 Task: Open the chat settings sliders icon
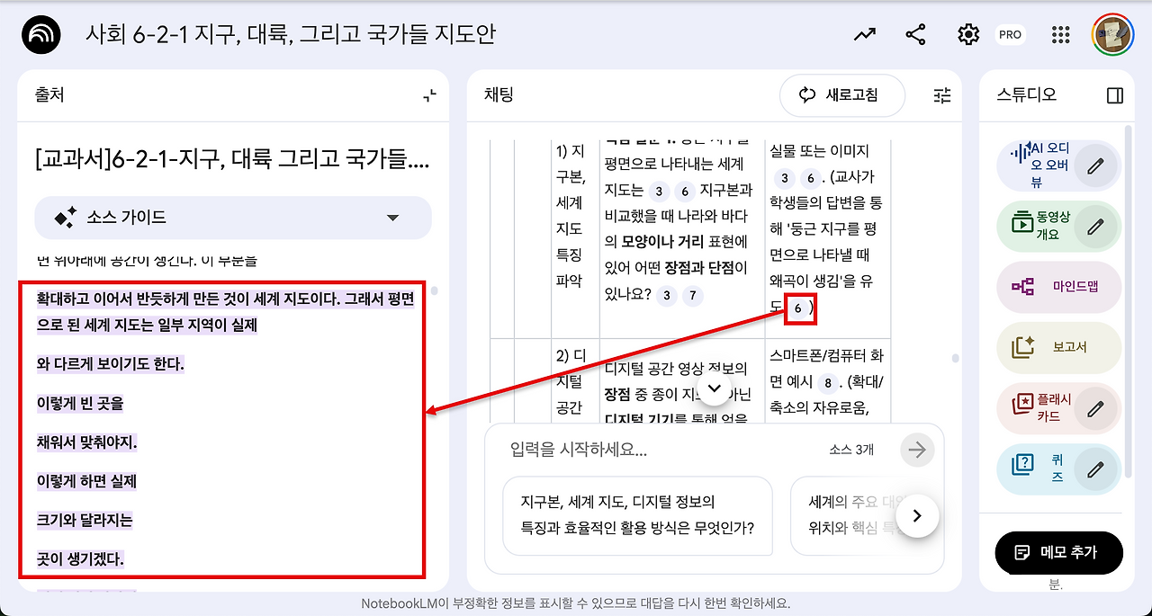942,95
